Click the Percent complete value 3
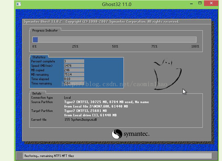 (x=74, y=61)
